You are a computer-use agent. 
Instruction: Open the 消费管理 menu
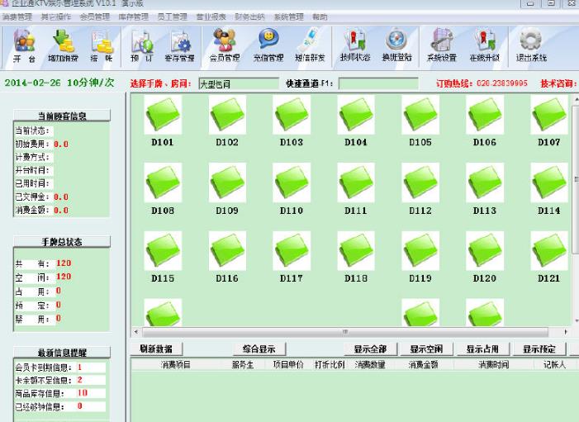pyautogui.click(x=17, y=17)
